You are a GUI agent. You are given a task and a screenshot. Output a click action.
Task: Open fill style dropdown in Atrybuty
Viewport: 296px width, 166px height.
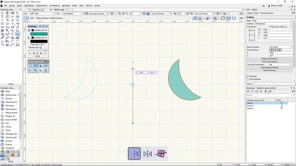[39, 30]
